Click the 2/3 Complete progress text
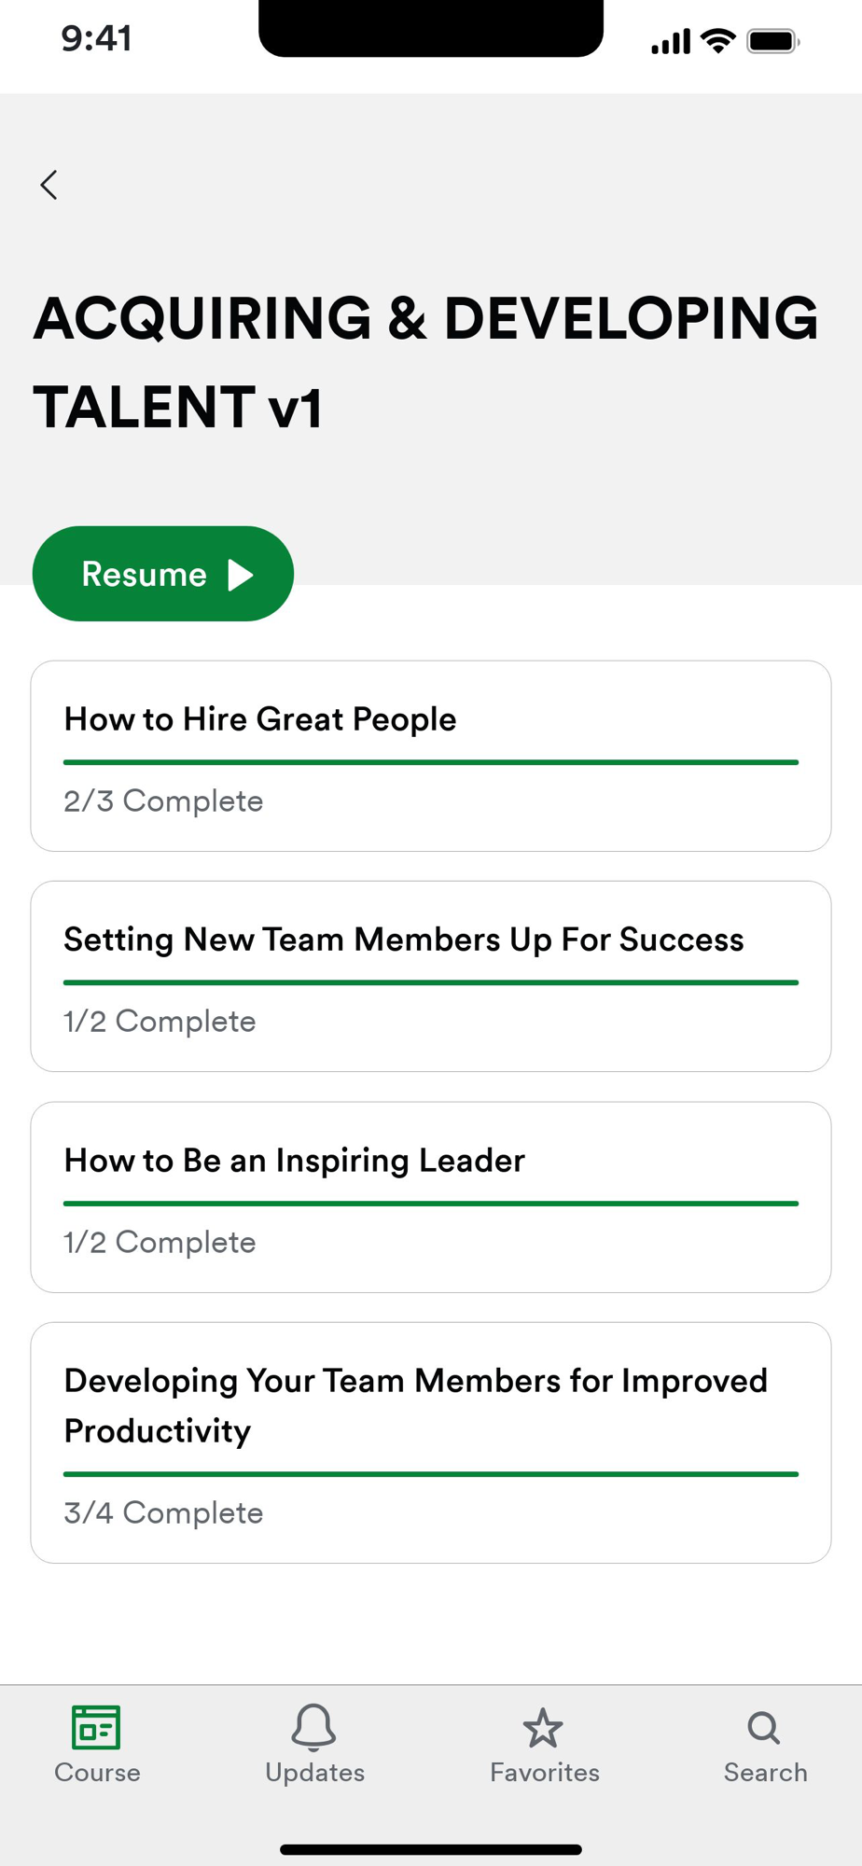 163,801
